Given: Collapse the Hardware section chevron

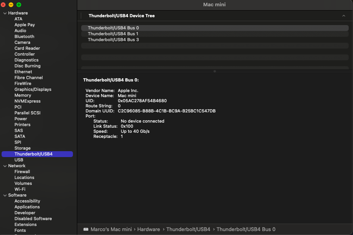Looking at the screenshot, I should click(5, 13).
